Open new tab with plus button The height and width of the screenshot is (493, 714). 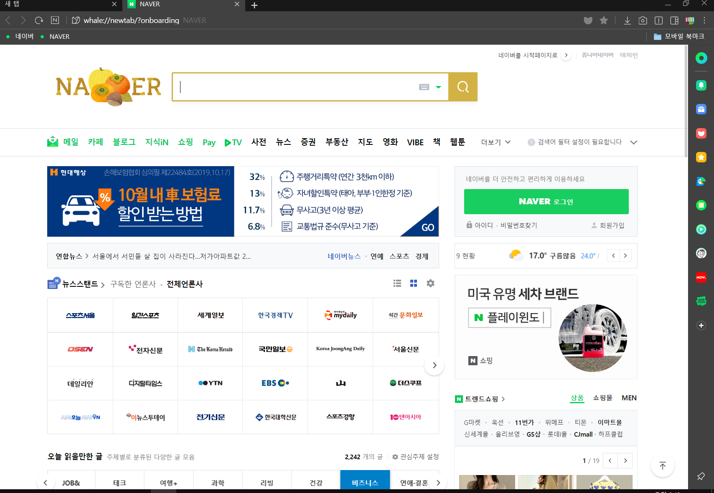(254, 5)
